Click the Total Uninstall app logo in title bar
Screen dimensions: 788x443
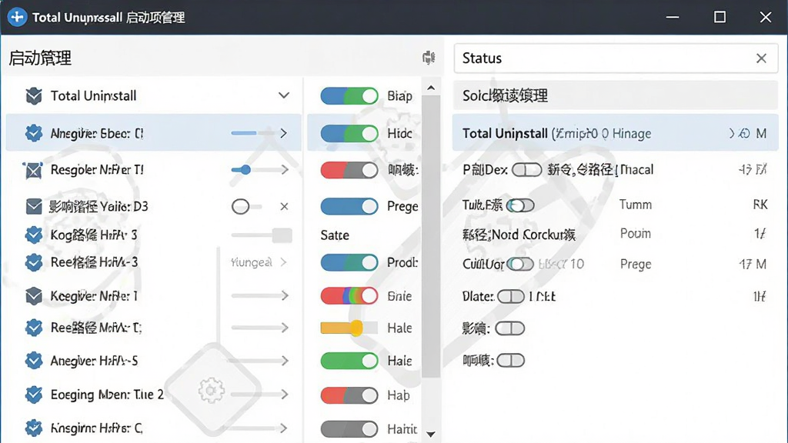click(x=17, y=17)
